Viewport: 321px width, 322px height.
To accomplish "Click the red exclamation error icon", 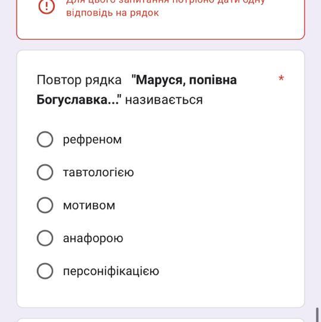I will 46,6.
